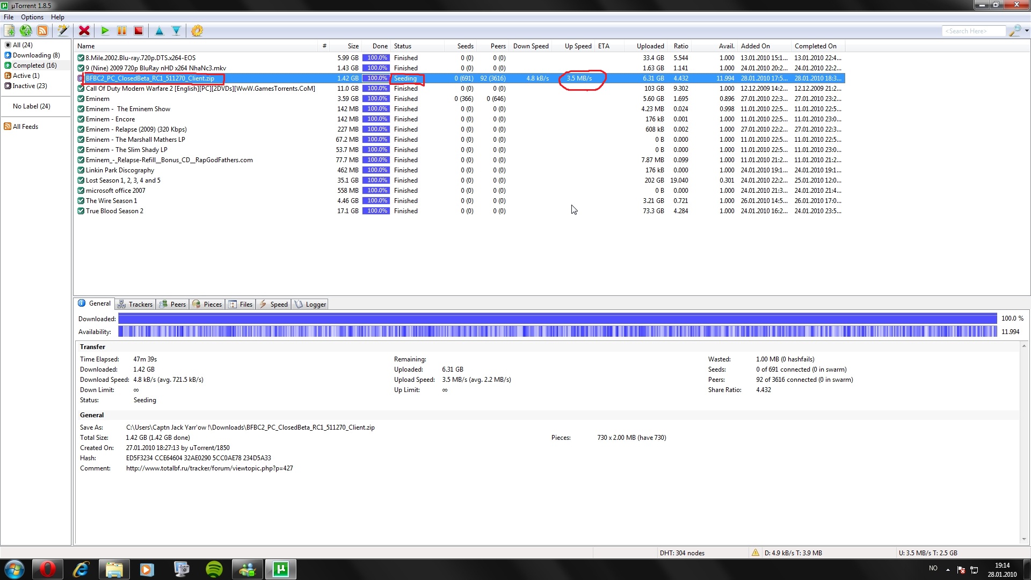The width and height of the screenshot is (1031, 580).
Task: Select Inactive (23) category
Action: [30, 86]
